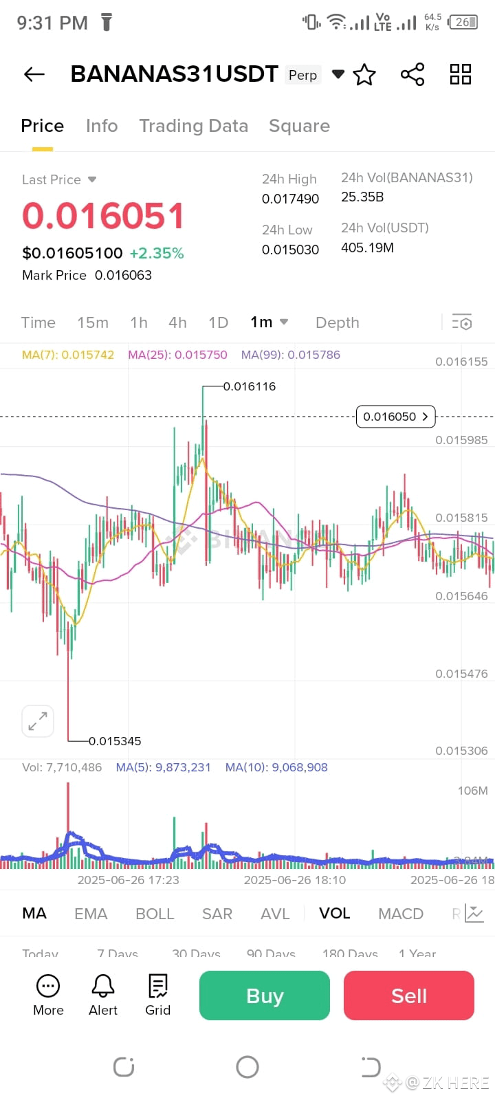Viewport: 495px width, 1100px height.
Task: Expand chart to fullscreen with arrows icon
Action: (x=38, y=721)
